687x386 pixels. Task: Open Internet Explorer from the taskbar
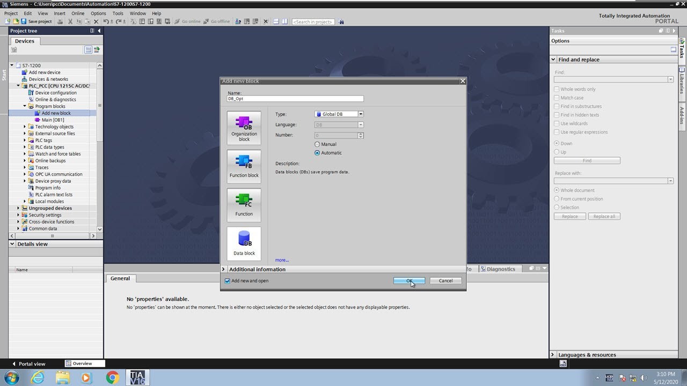38,377
